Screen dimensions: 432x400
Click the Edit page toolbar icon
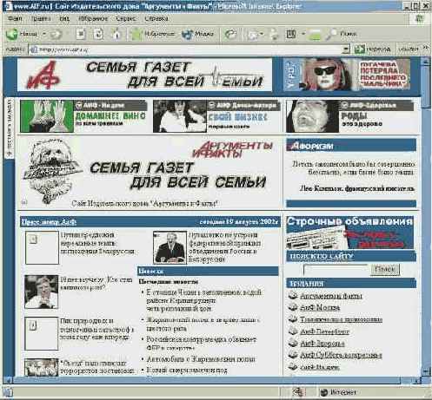[x=291, y=34]
